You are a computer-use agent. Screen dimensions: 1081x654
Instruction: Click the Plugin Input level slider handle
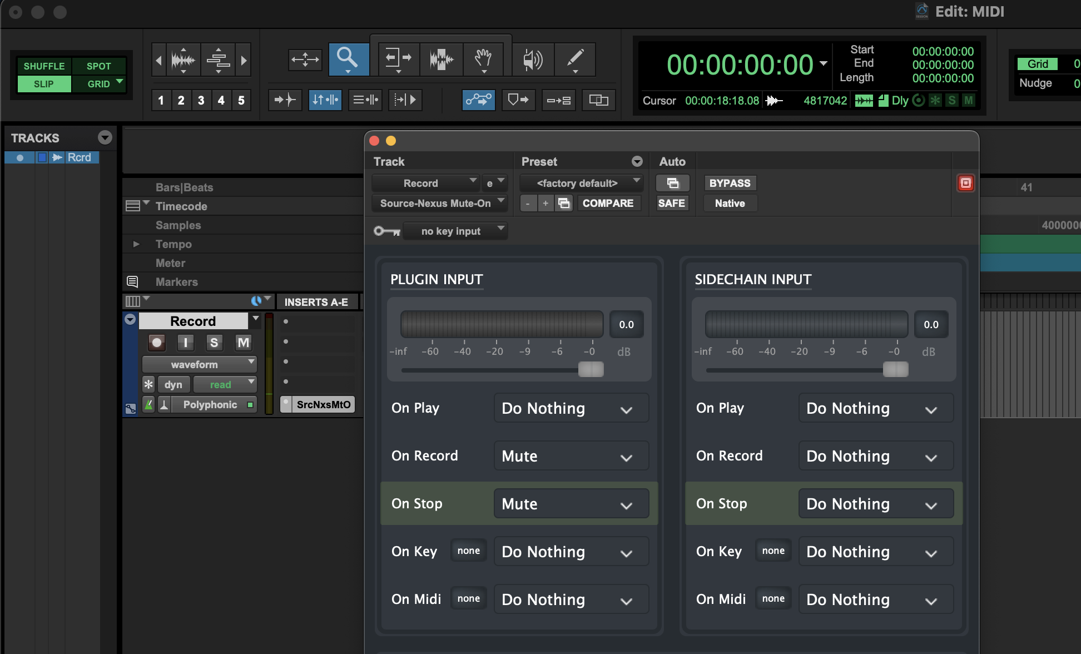point(591,369)
